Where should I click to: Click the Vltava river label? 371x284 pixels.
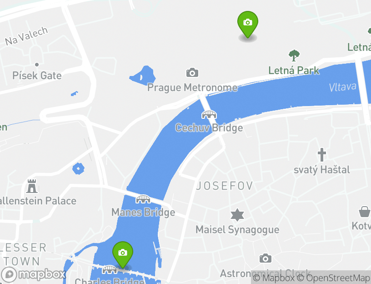coord(343,87)
